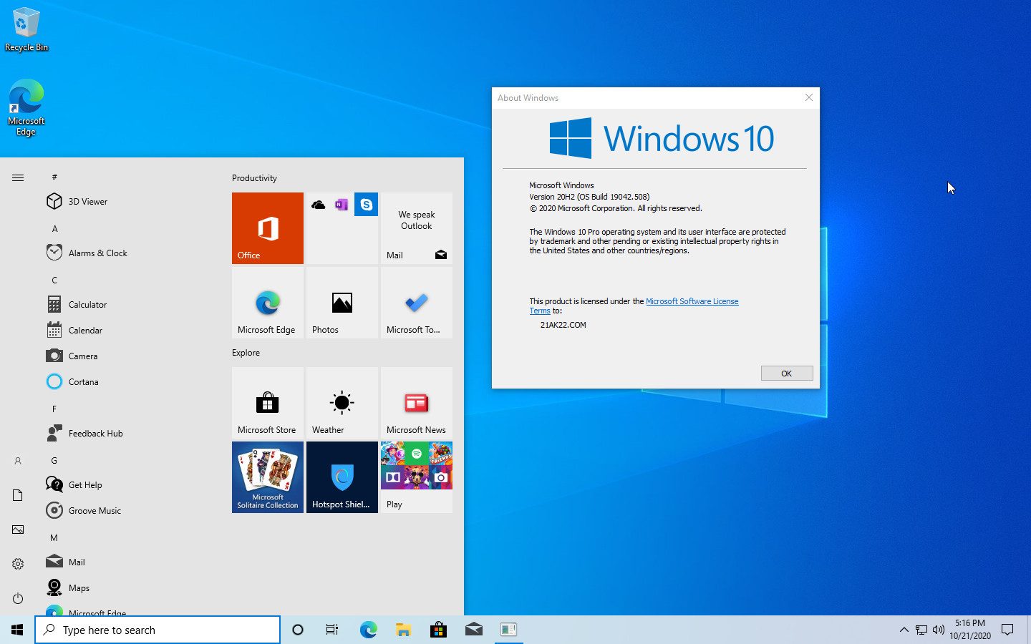The width and height of the screenshot is (1031, 644).
Task: Open Maps from the app list
Action: point(129,588)
